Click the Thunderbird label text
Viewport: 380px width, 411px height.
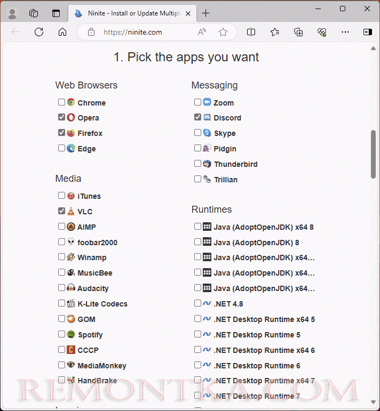236,164
